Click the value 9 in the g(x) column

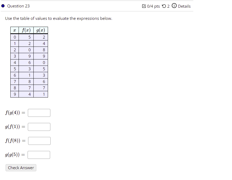[x=44, y=56]
